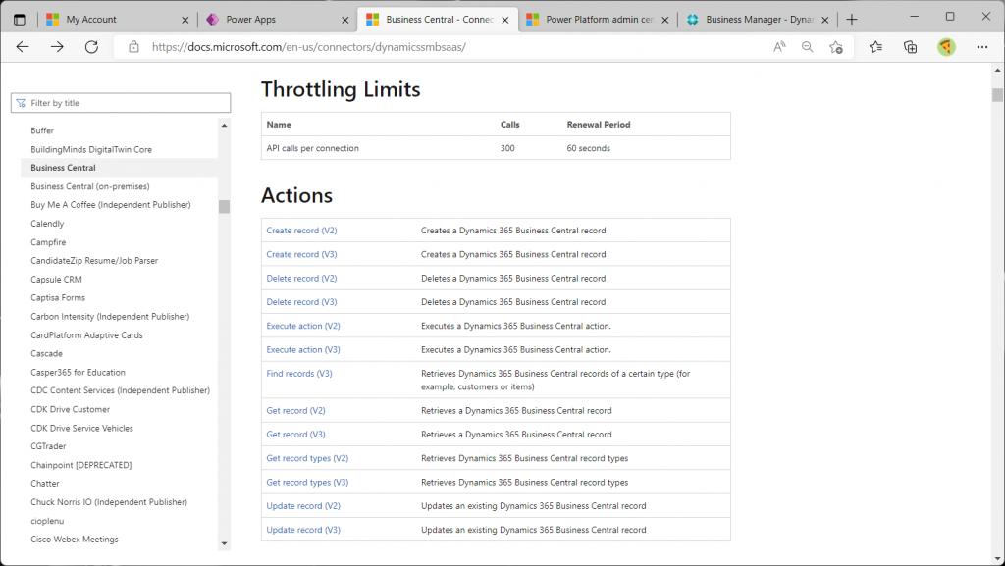Open BuildingMinds DigitalTwin Core connector
Viewport: 1005px width, 566px height.
coord(91,149)
